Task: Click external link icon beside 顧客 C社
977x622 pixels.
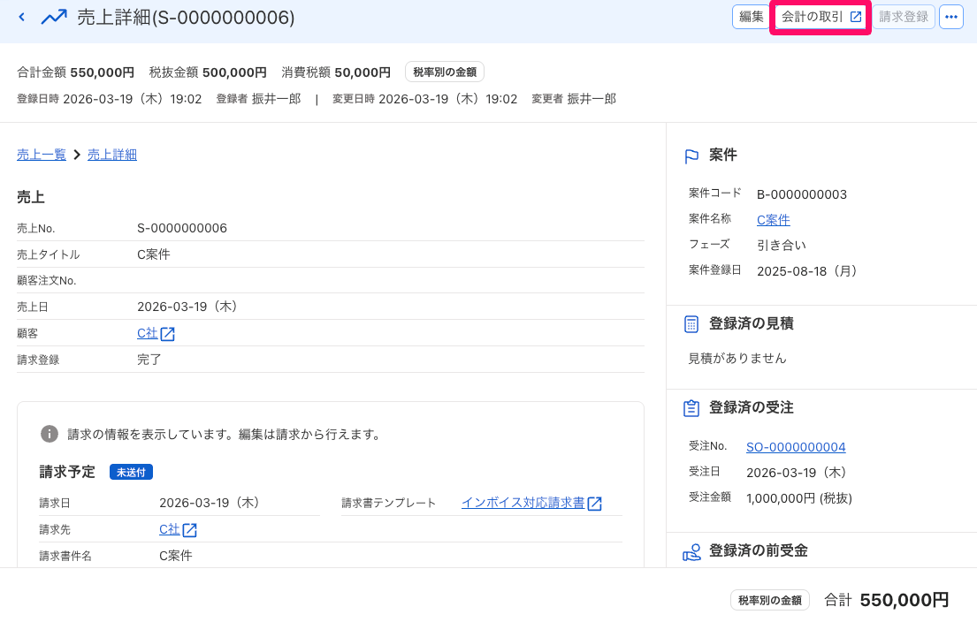Action: click(x=168, y=334)
